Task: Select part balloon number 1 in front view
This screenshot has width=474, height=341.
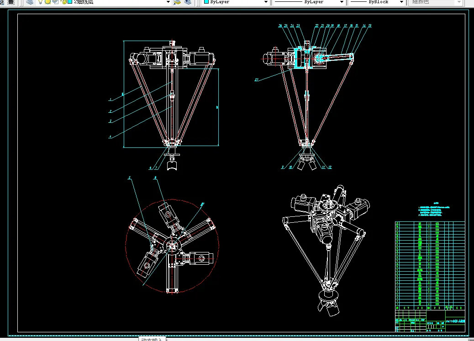Action: (111, 99)
